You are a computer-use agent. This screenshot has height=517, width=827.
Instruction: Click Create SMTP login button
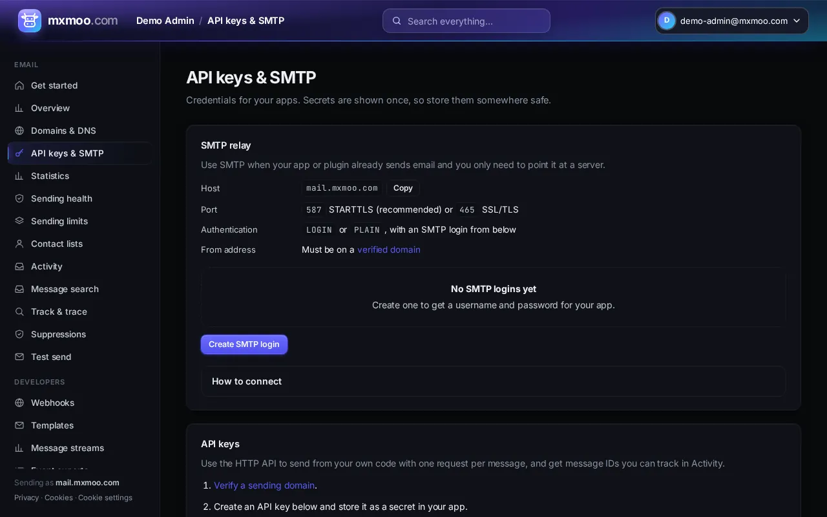(x=244, y=344)
